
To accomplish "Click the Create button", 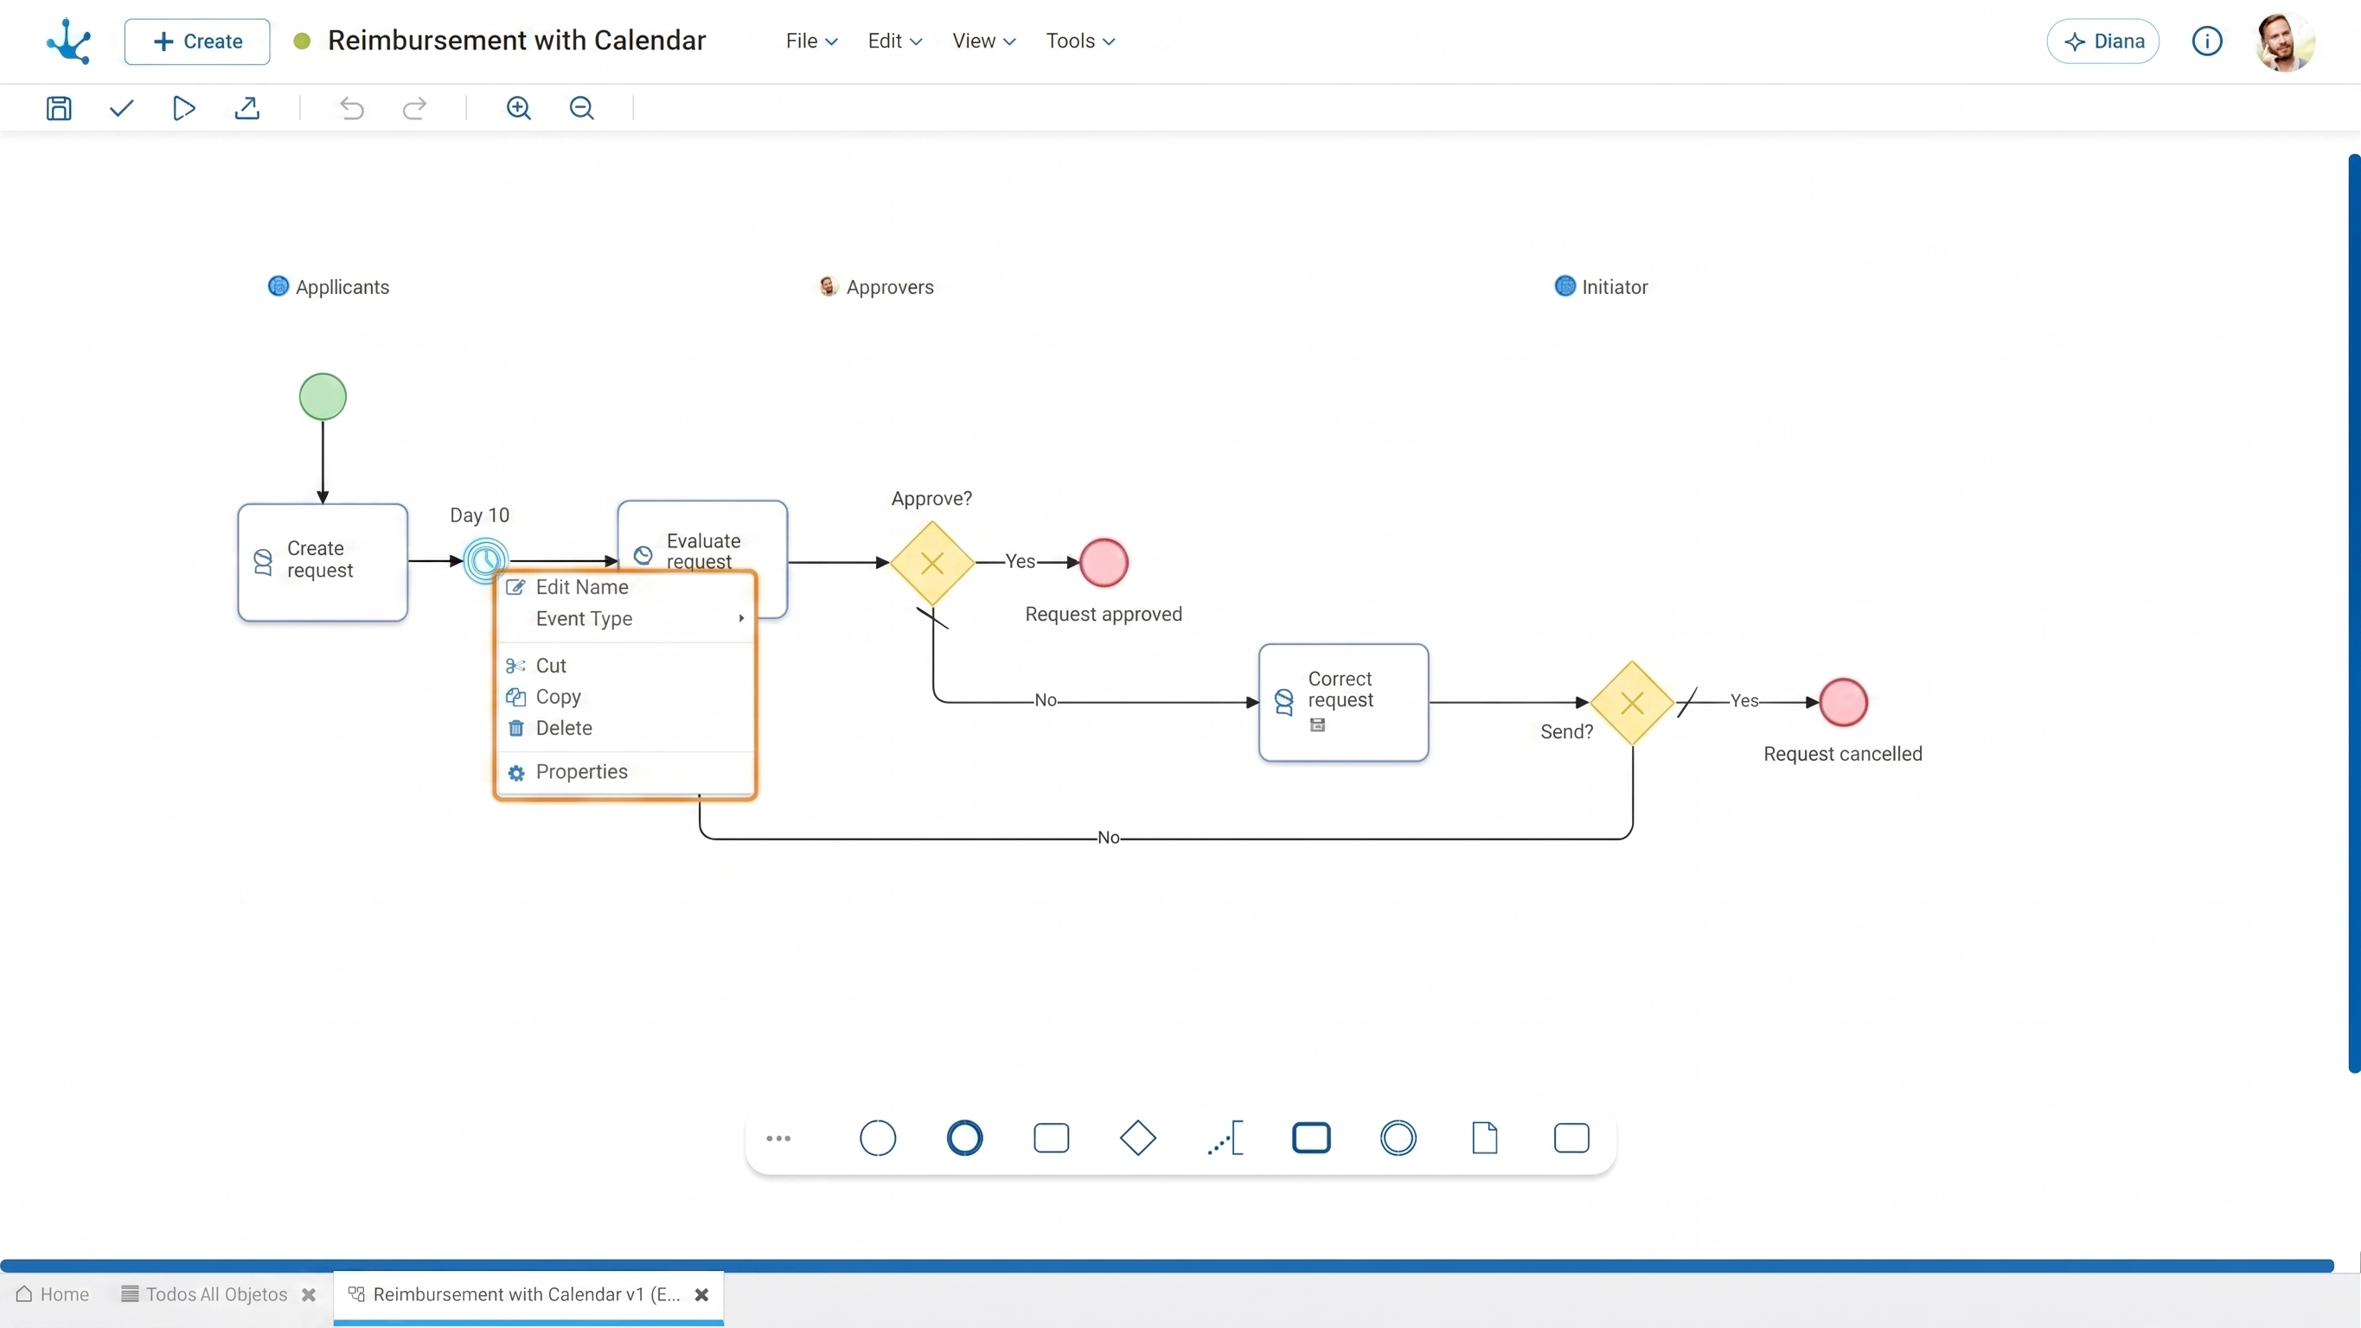I will [x=197, y=41].
